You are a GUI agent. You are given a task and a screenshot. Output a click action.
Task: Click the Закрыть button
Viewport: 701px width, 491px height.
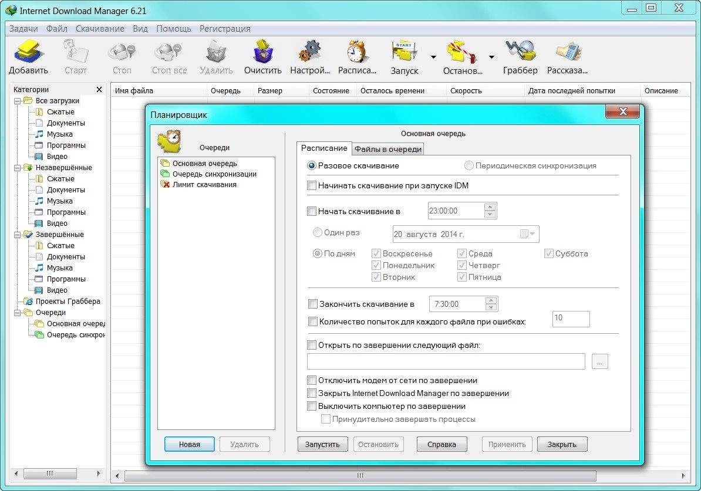562,445
